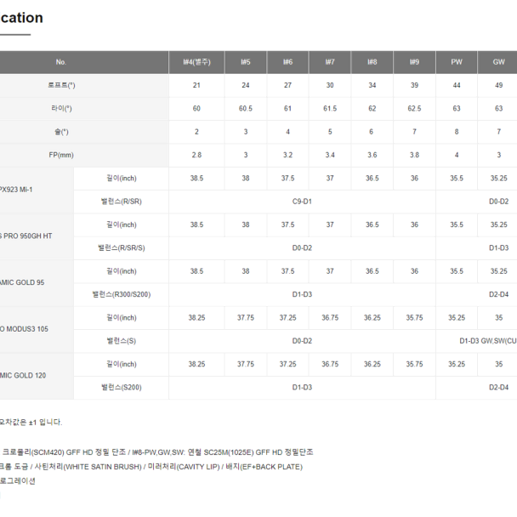
Task: Click the SCM420 GFF HD material line
Action: coord(156,452)
